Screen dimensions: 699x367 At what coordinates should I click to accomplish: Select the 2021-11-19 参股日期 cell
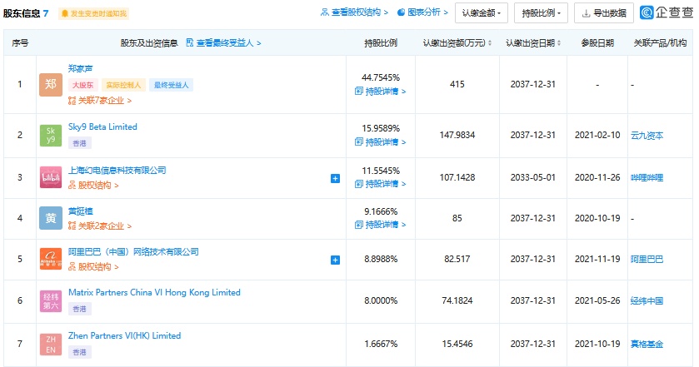pos(597,259)
